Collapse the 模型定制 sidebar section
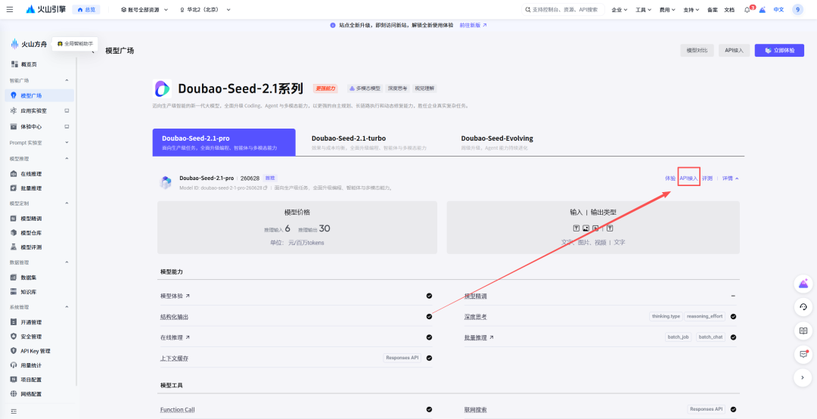This screenshot has width=817, height=419. pos(67,203)
